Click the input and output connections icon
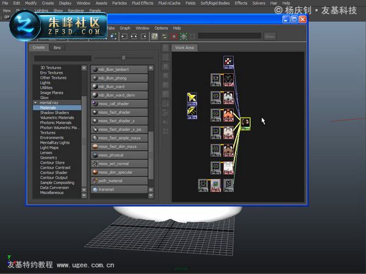Image resolution: width=366 pixels, height=274 pixels. pos(134,37)
